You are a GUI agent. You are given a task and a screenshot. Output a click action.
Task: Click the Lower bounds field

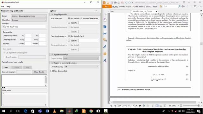pyautogui.click(x=28, y=44)
